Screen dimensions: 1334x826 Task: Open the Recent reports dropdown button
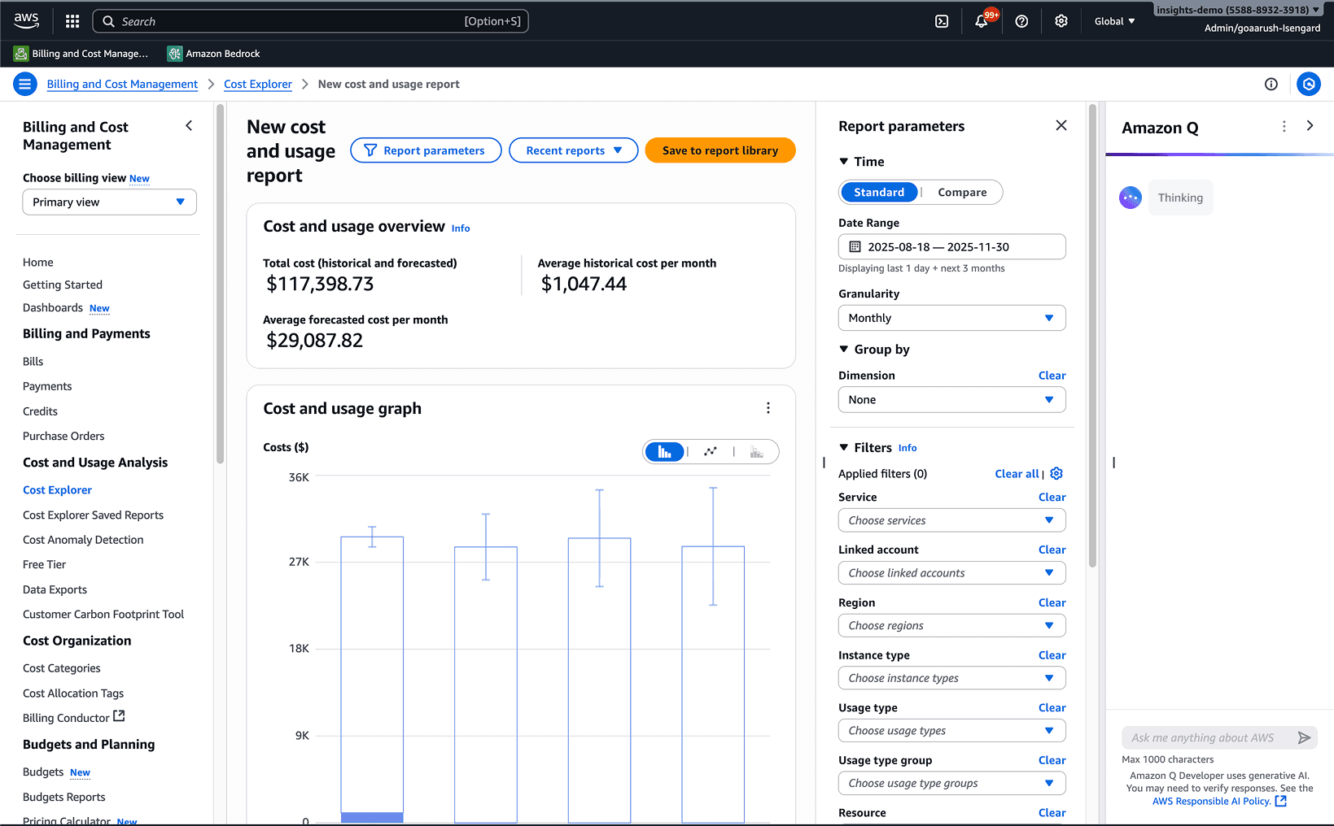click(x=573, y=150)
